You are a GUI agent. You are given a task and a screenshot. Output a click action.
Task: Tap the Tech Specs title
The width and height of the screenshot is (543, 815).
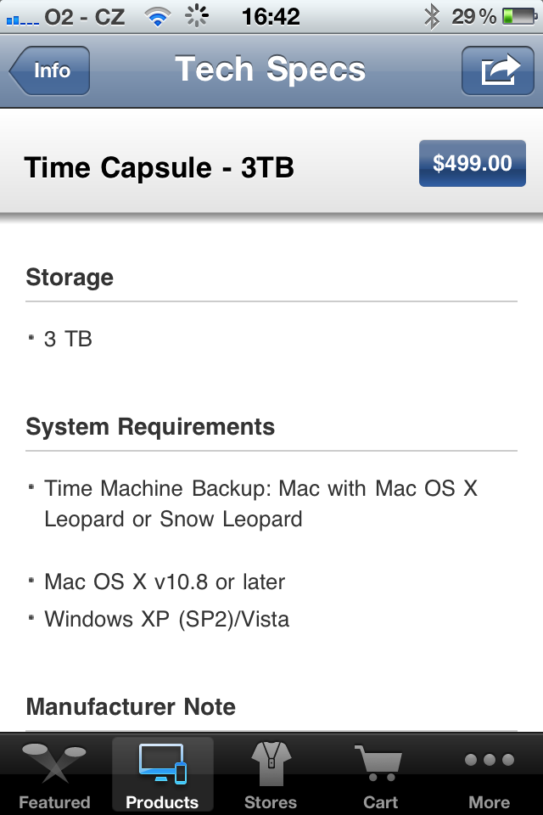[x=271, y=70]
